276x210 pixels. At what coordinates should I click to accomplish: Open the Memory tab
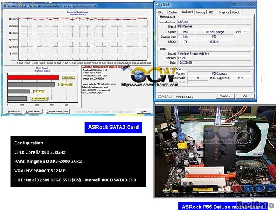coord(200,12)
